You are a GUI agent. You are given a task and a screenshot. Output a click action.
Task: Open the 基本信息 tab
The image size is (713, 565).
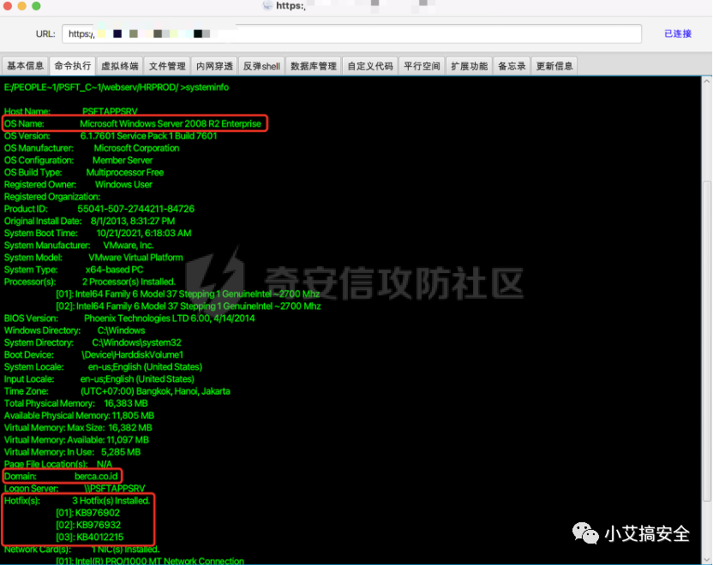[26, 66]
